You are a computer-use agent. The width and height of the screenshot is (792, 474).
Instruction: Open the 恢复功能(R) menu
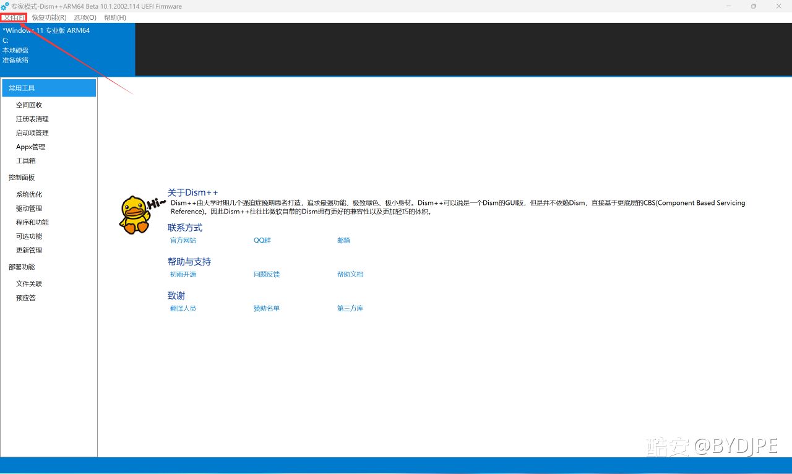coord(49,17)
